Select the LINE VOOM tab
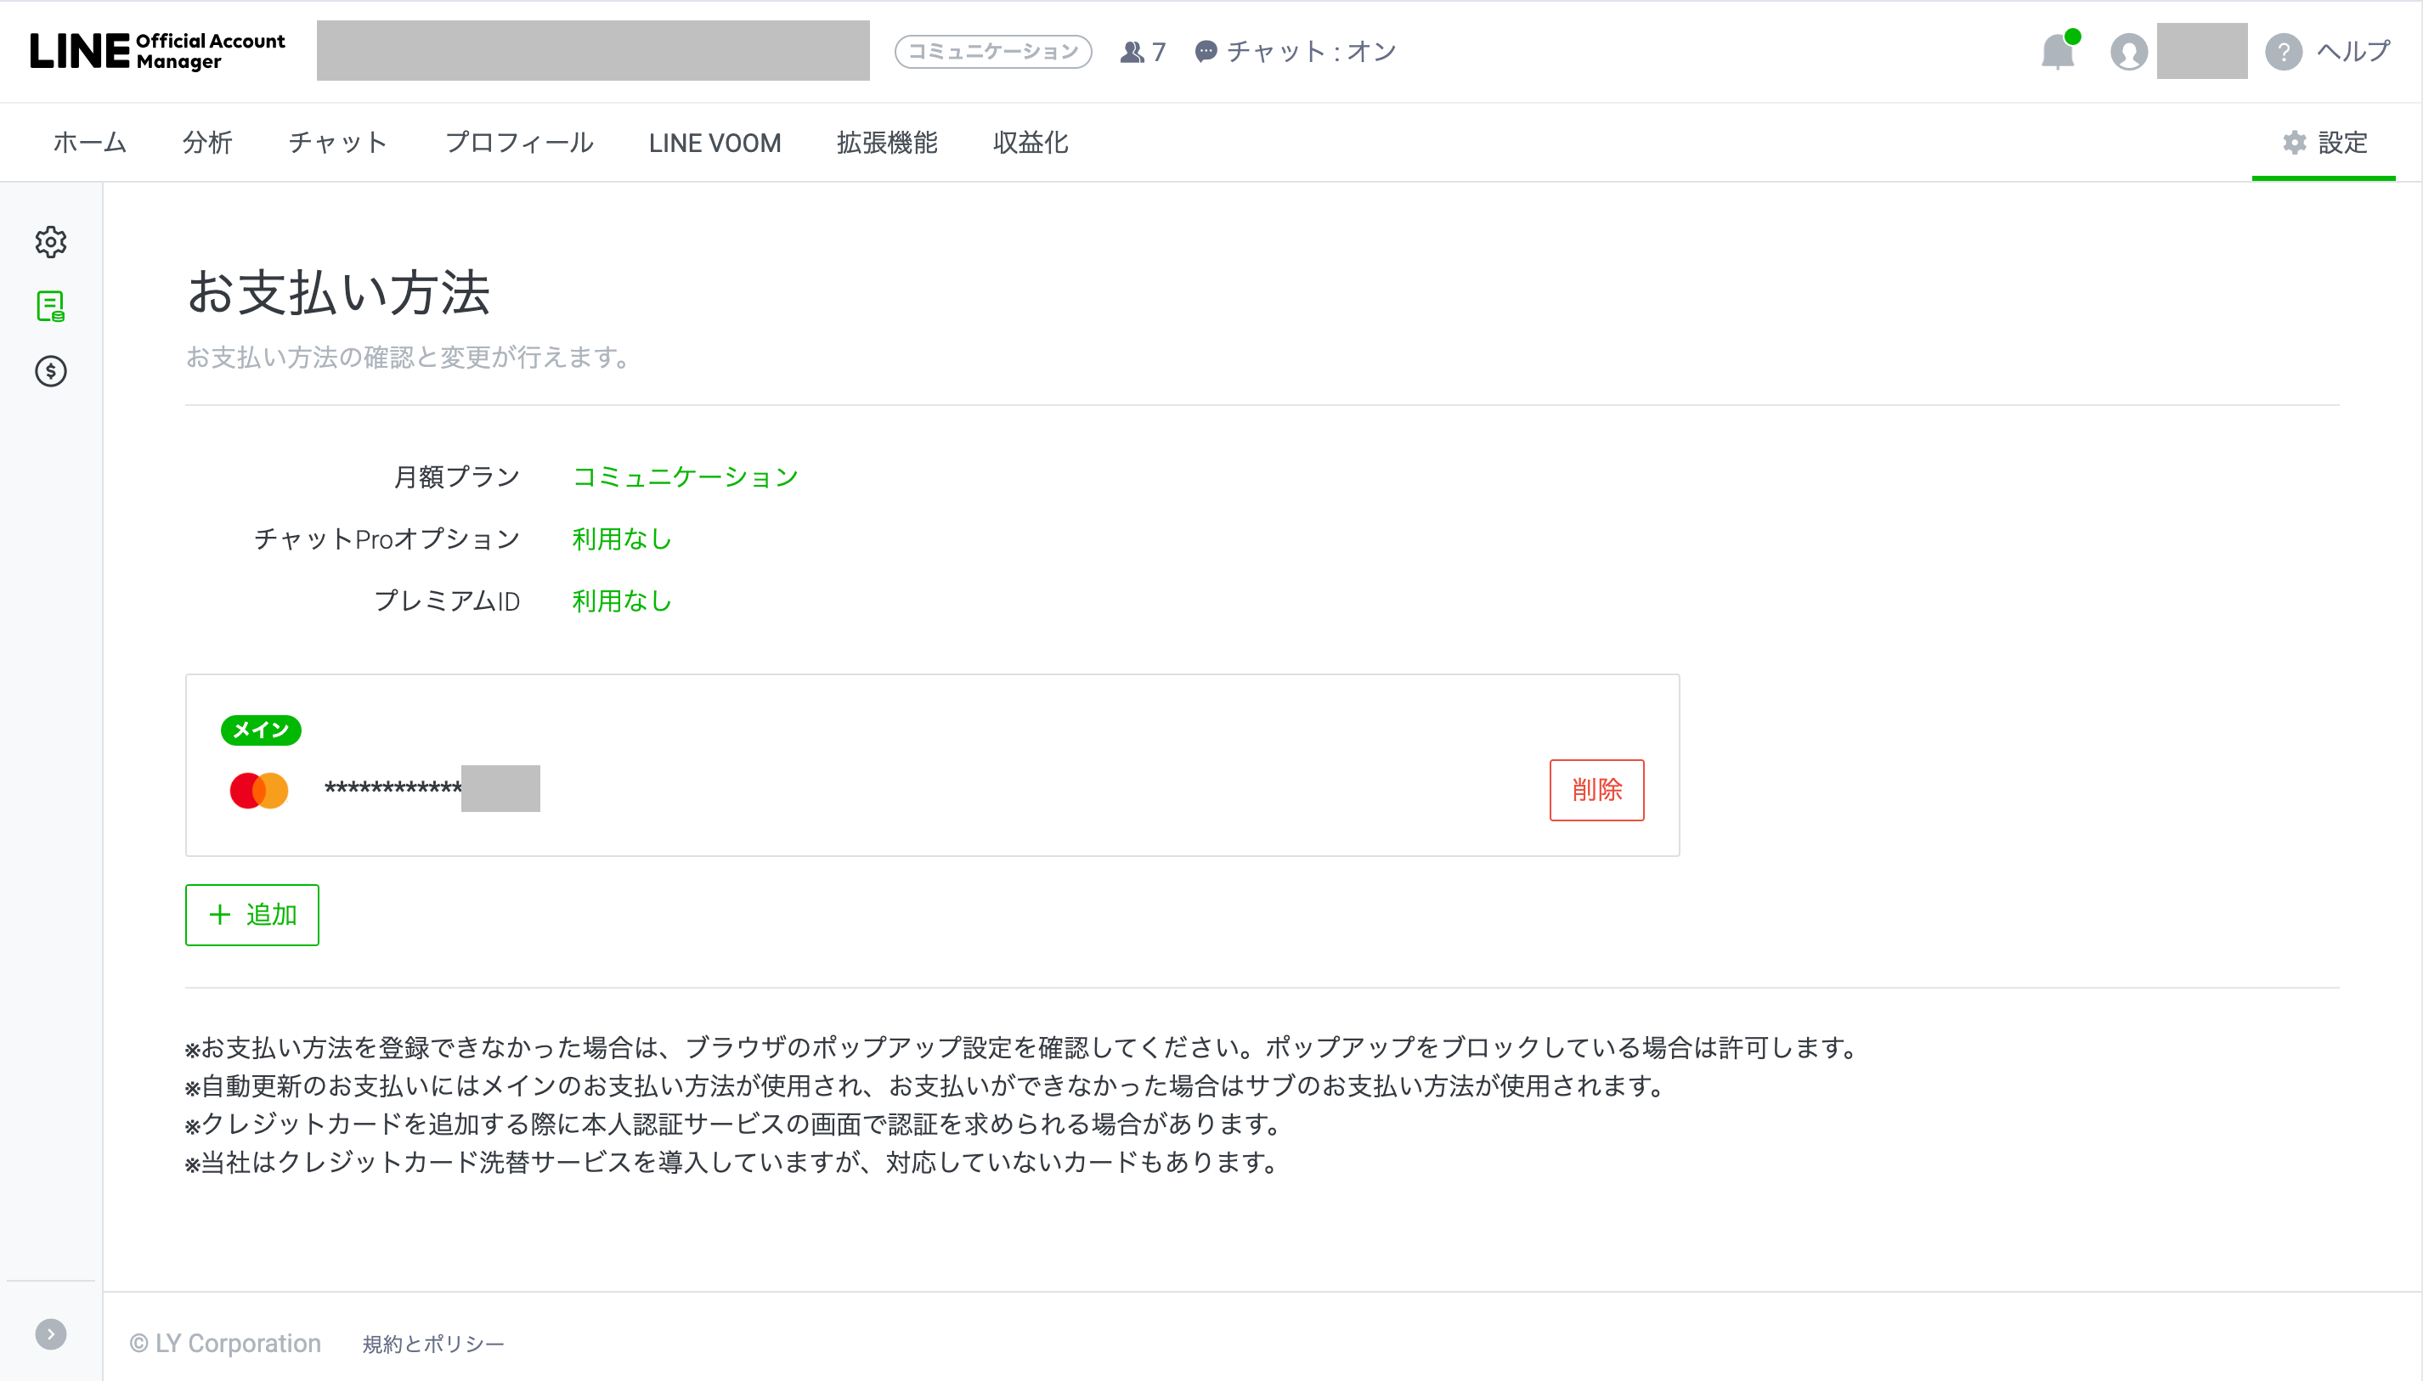2423x1381 pixels. pyautogui.click(x=715, y=144)
